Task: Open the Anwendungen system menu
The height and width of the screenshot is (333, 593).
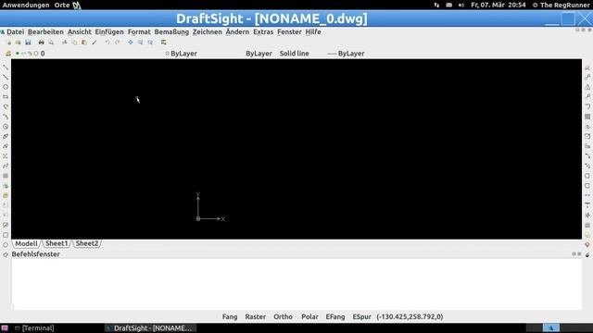Action: (26, 5)
